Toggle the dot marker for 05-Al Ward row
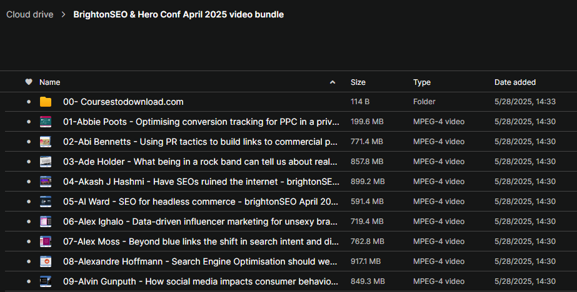 pyautogui.click(x=29, y=202)
